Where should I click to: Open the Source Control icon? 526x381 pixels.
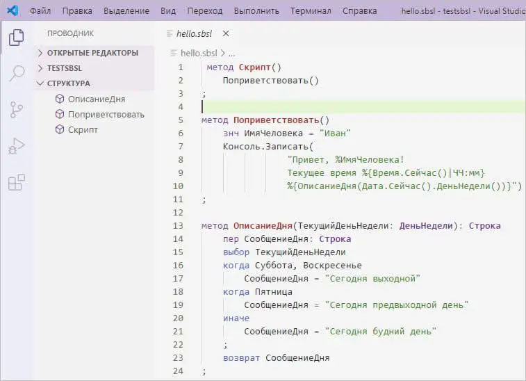(16, 110)
